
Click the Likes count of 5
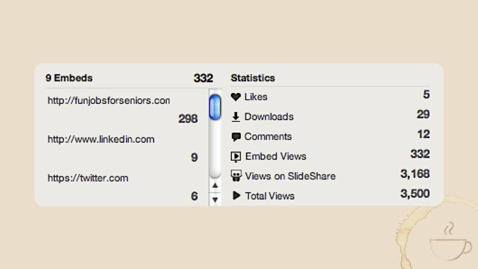coord(426,95)
